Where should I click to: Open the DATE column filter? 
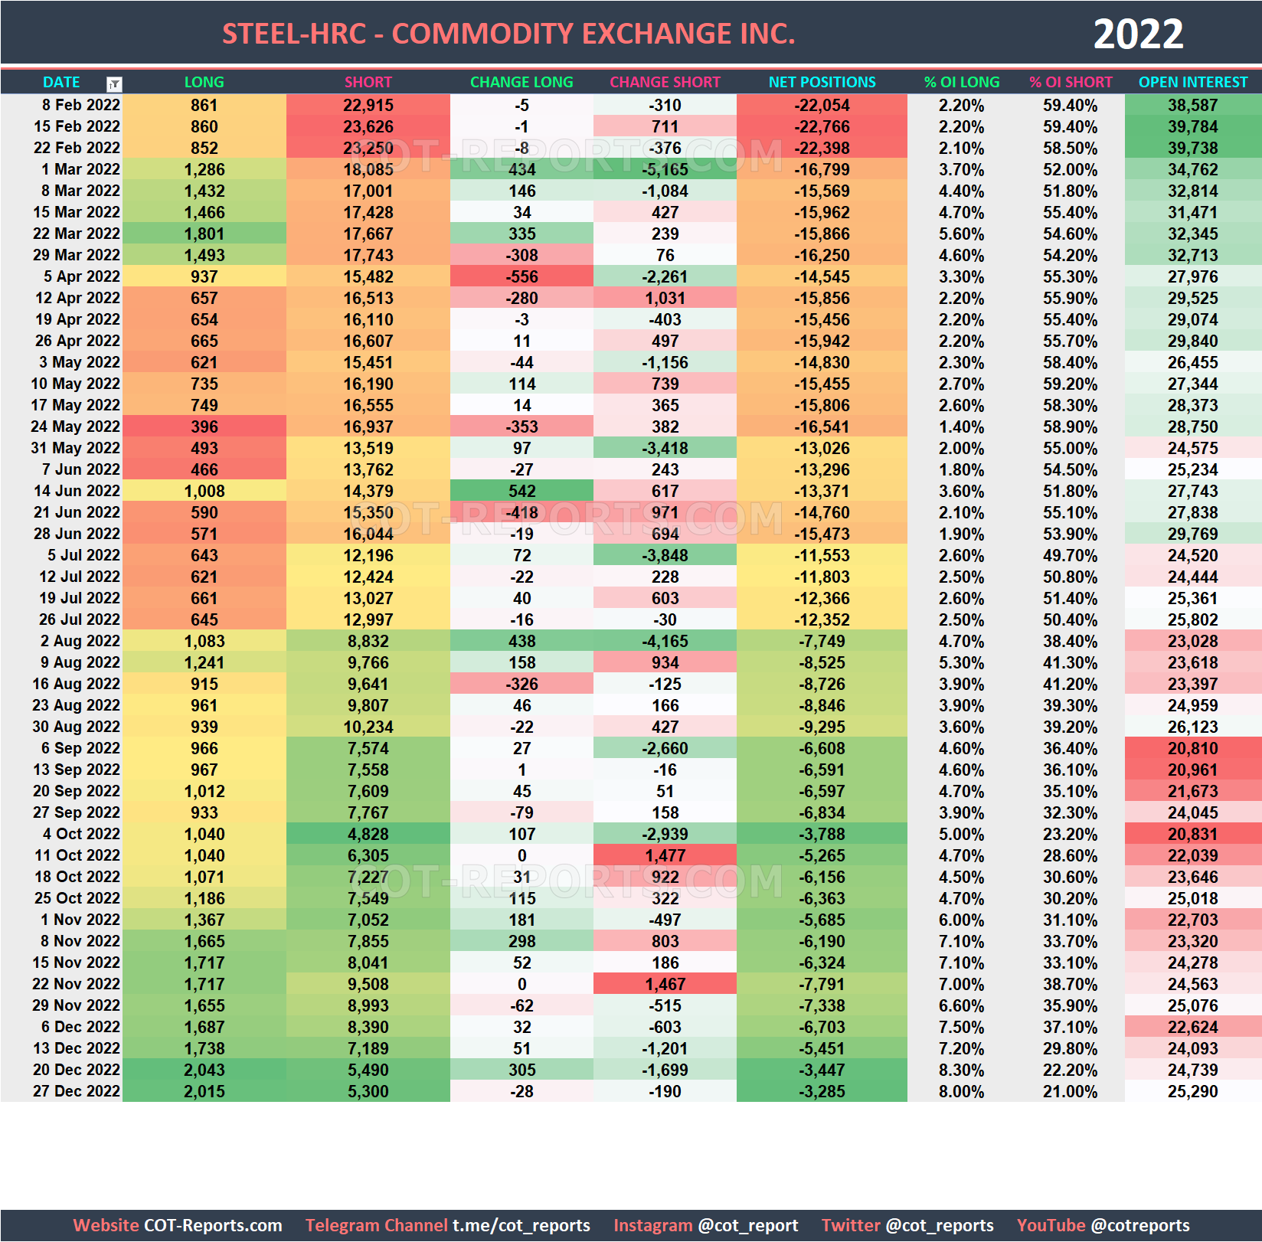coord(113,82)
